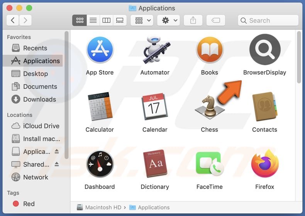The image size is (305, 216).
Task: Click the Applications folder title icon
Action: [132, 8]
